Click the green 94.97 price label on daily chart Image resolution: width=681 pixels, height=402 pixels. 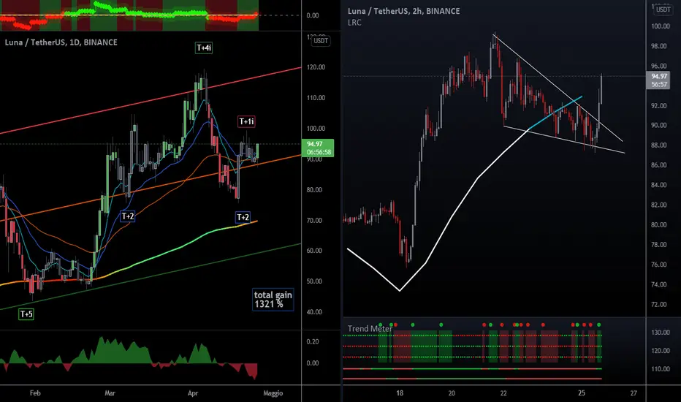click(x=317, y=148)
